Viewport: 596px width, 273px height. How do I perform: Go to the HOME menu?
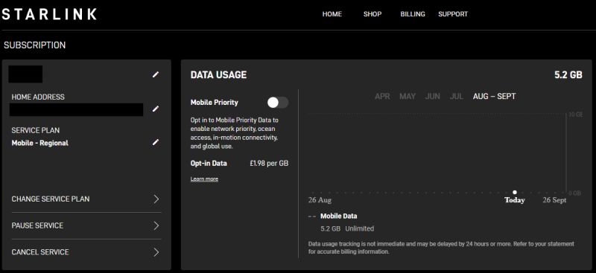pyautogui.click(x=332, y=14)
